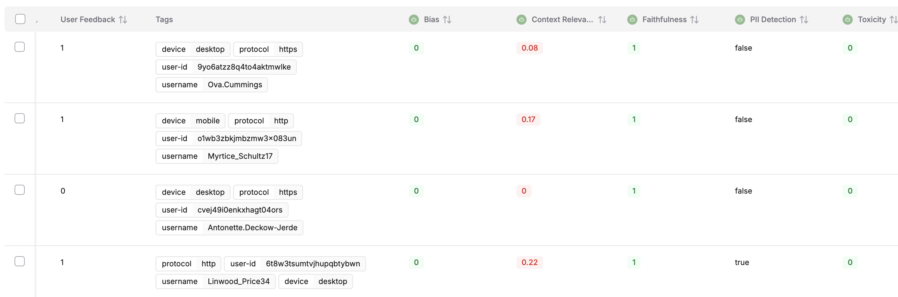
Task: Click the protocol http tag on Myrtice's row
Action: tap(261, 121)
